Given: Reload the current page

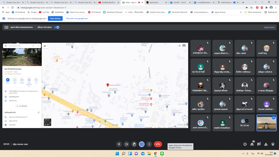Looking at the screenshot, I should coord(12,8).
